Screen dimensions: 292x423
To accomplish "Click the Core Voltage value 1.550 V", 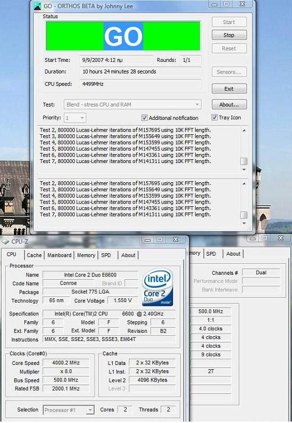I will coord(122,300).
